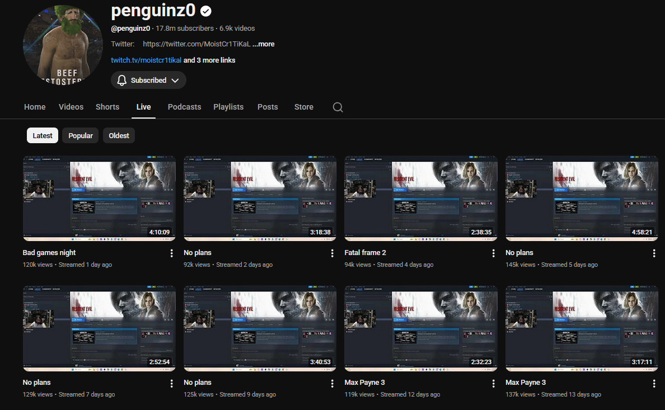
Task: Click the search icon in channel tabs
Action: [x=338, y=107]
